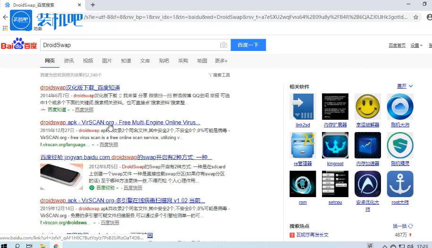Open the 刷机精灵 shield icon
This screenshot has height=248, width=432.
[x=400, y=145]
